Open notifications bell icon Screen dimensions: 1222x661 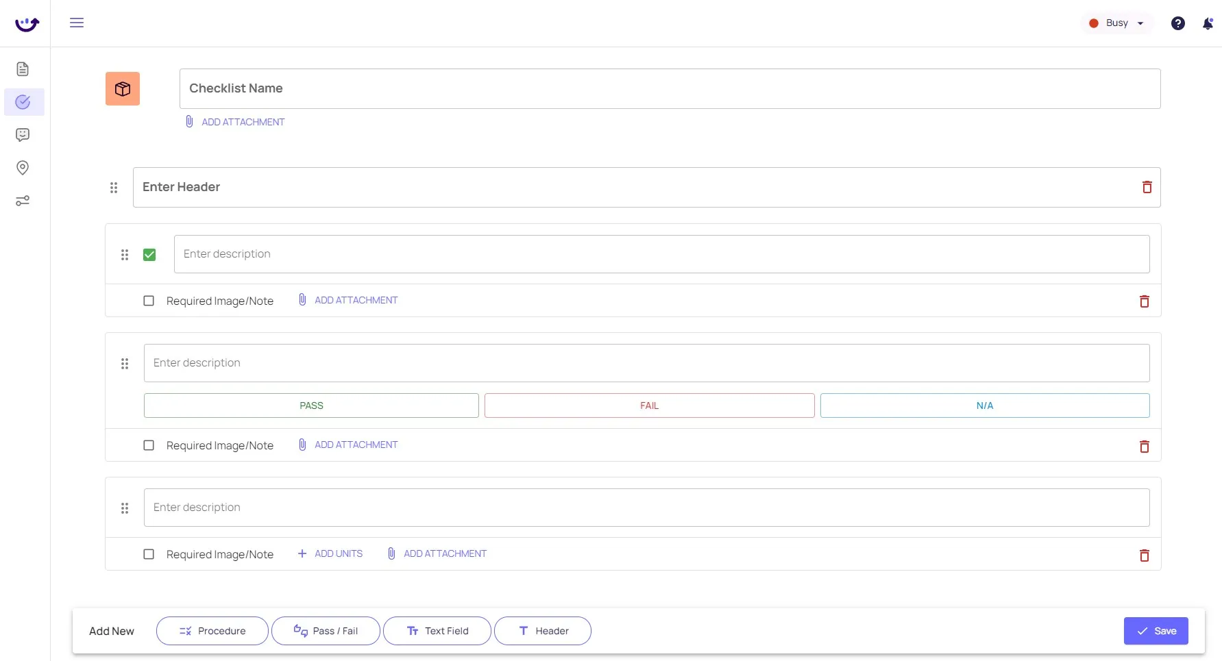coord(1208,23)
